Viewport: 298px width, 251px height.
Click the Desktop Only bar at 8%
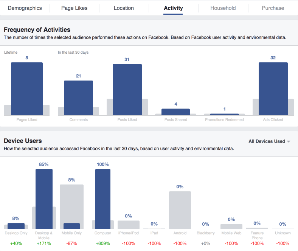16,226
